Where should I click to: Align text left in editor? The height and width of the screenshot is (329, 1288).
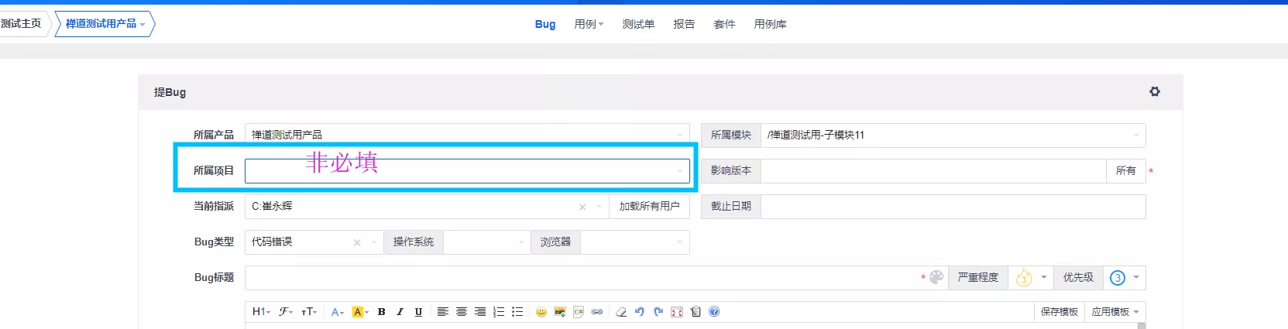[442, 312]
